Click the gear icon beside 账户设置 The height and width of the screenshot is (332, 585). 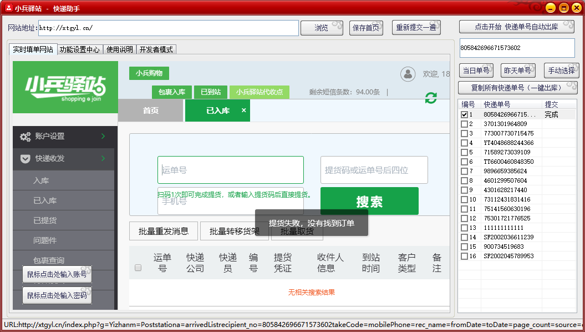25,137
